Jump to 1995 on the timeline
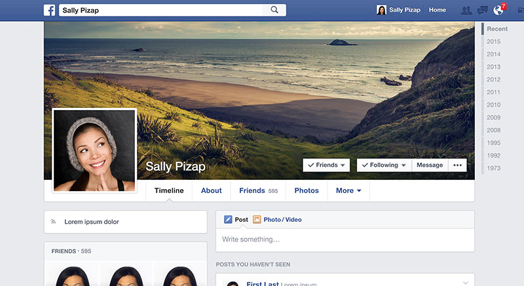 494,143
